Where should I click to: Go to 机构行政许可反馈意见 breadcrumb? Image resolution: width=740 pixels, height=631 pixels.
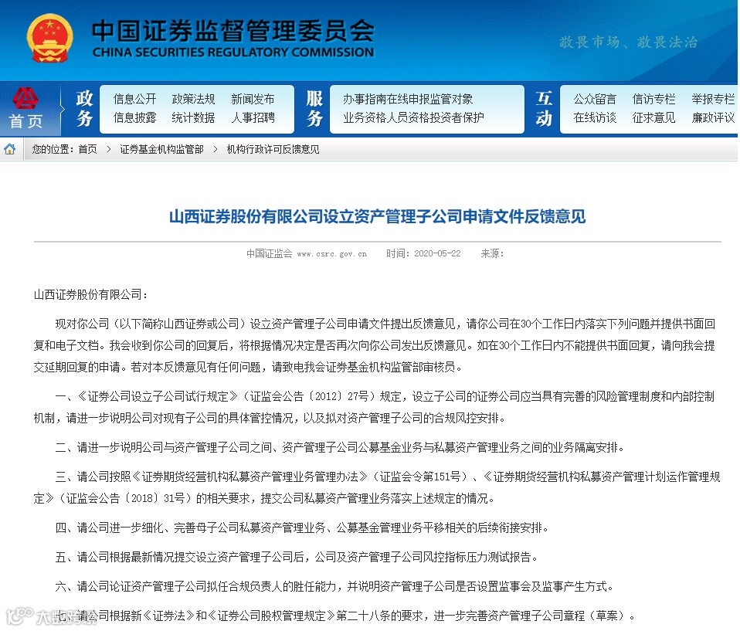click(x=273, y=150)
